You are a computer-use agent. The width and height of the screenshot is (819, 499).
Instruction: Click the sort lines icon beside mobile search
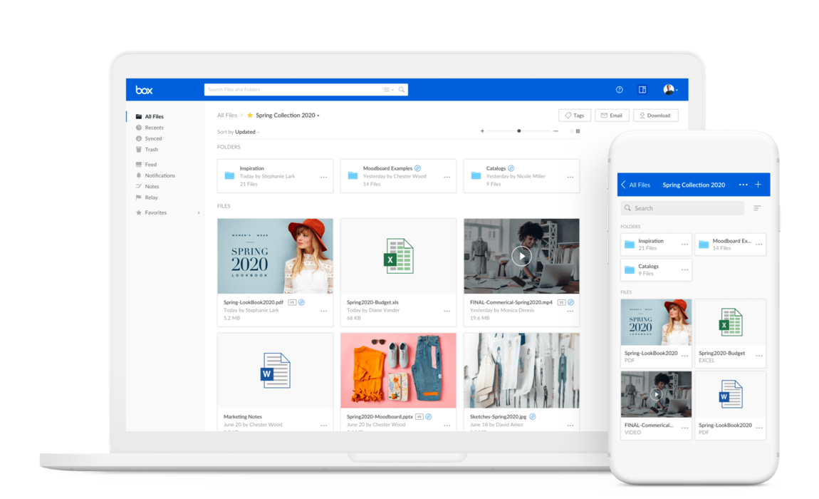coord(757,208)
